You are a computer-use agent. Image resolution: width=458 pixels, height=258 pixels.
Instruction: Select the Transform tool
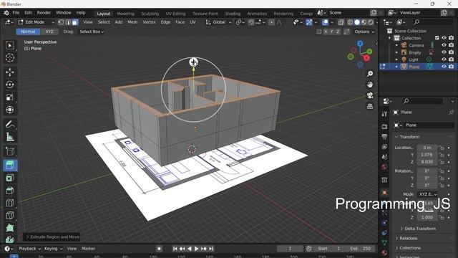pyautogui.click(x=10, y=110)
